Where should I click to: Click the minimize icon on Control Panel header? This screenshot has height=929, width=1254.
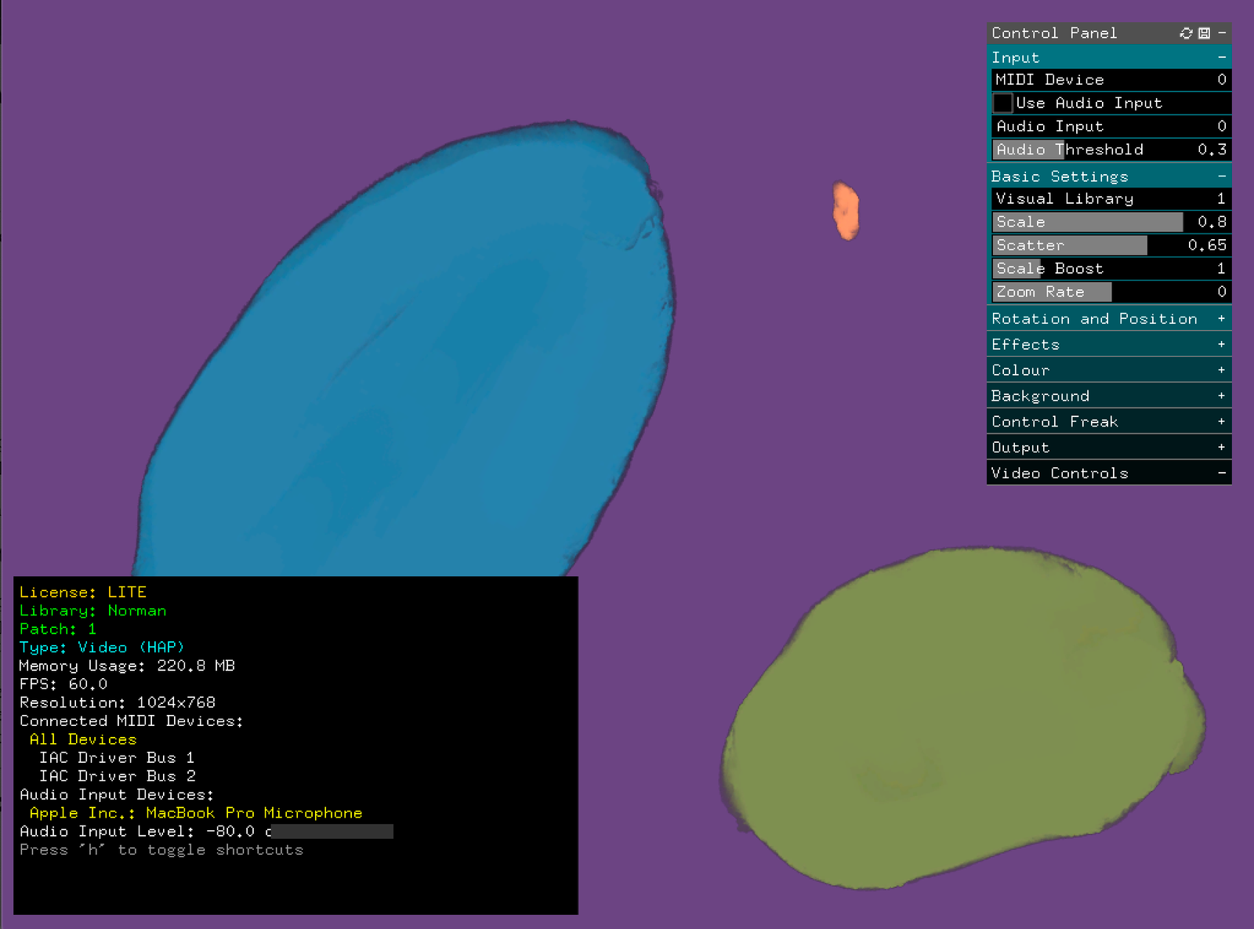point(1222,33)
